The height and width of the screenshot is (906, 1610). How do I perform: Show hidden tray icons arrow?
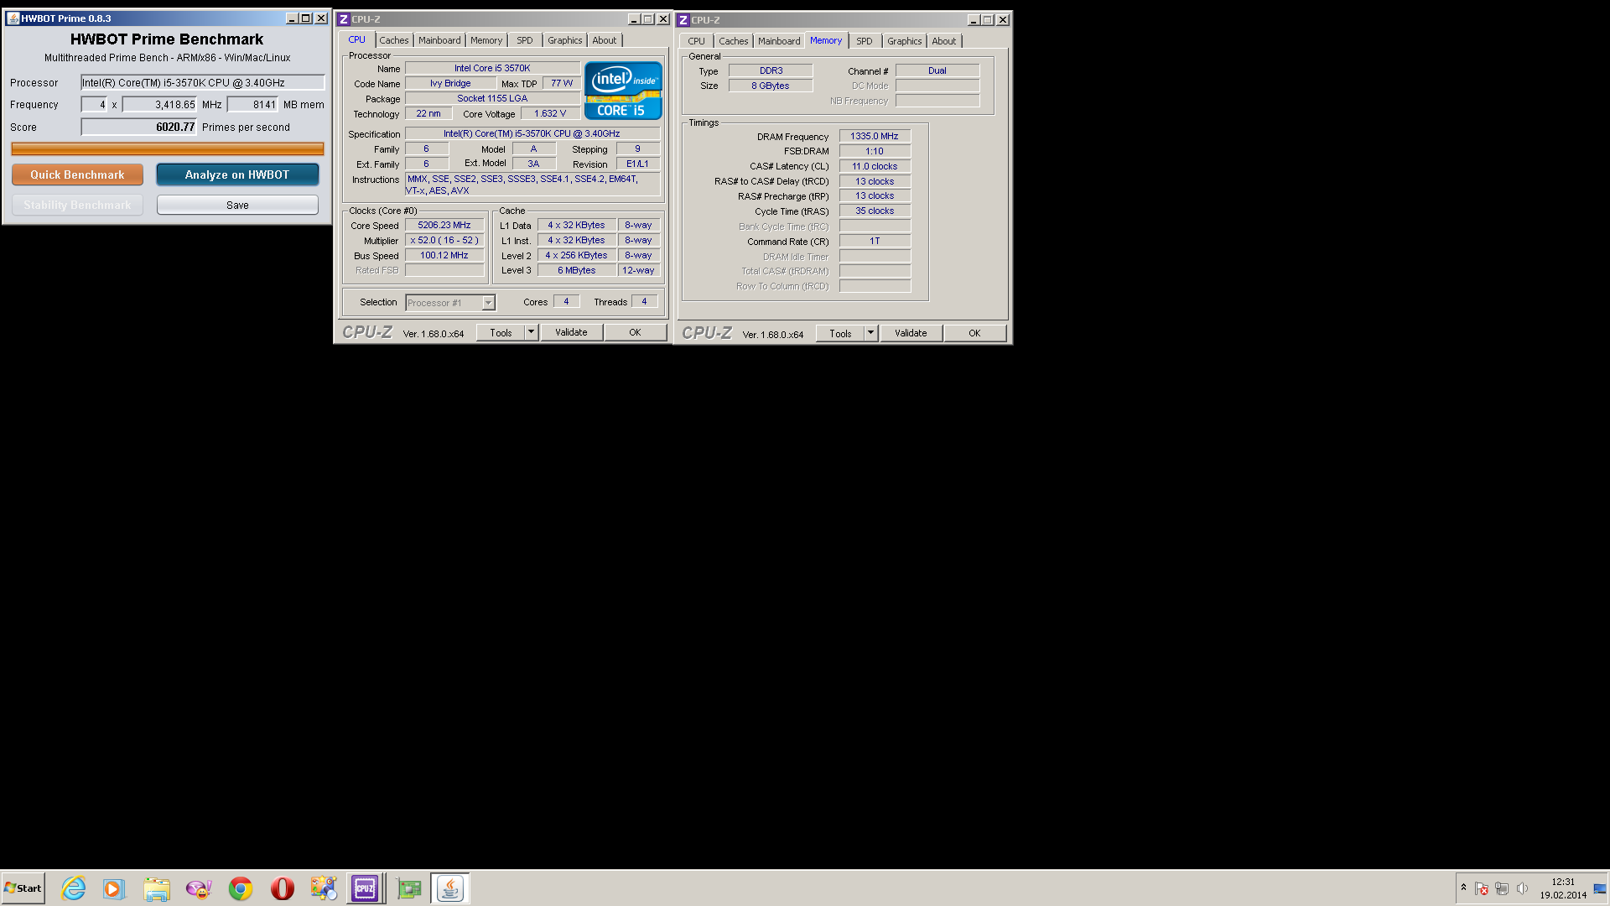coord(1463,888)
